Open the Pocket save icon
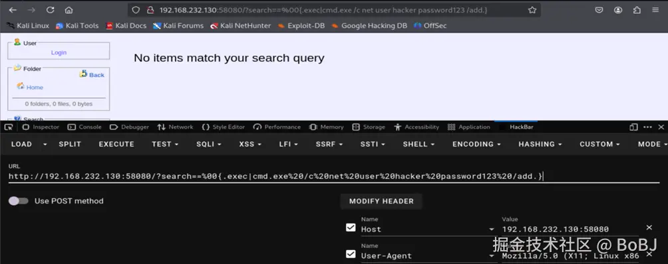Screen dimensions: 668x264 coord(599,10)
